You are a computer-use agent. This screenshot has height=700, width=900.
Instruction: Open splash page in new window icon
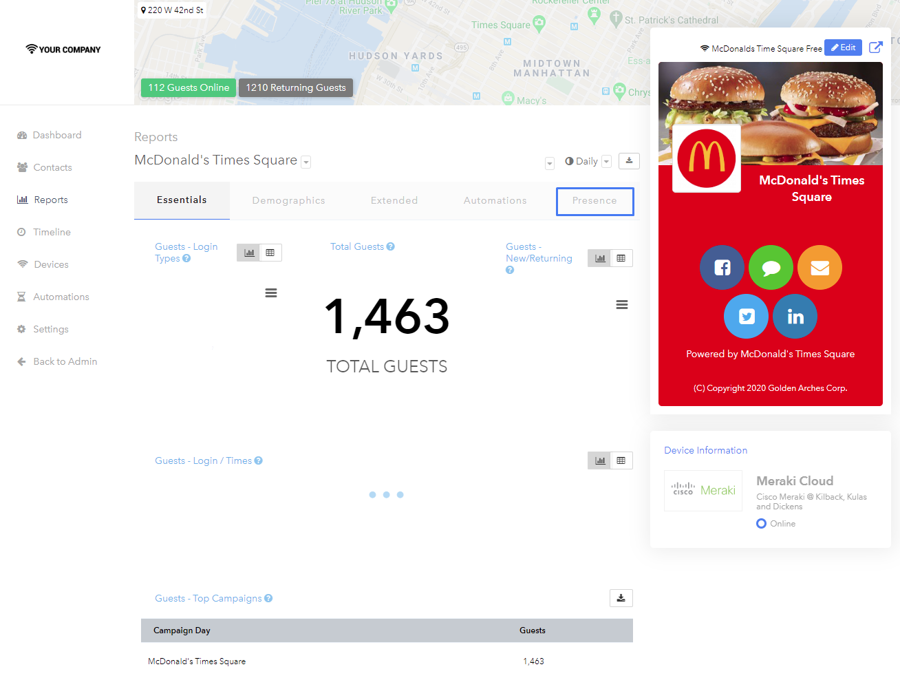click(x=876, y=47)
